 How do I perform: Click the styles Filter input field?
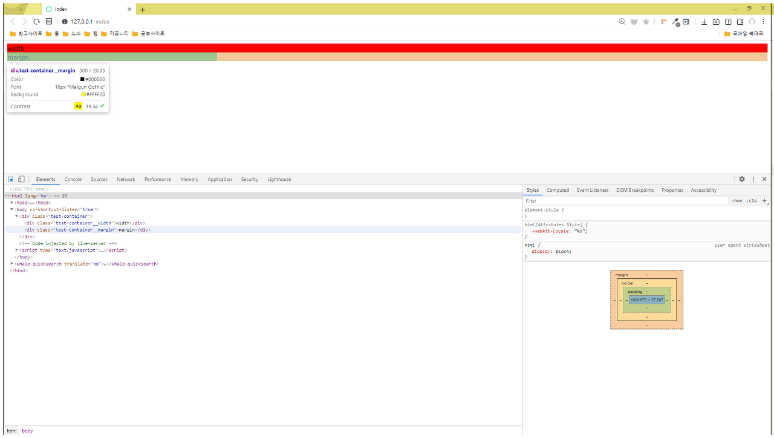(x=626, y=201)
